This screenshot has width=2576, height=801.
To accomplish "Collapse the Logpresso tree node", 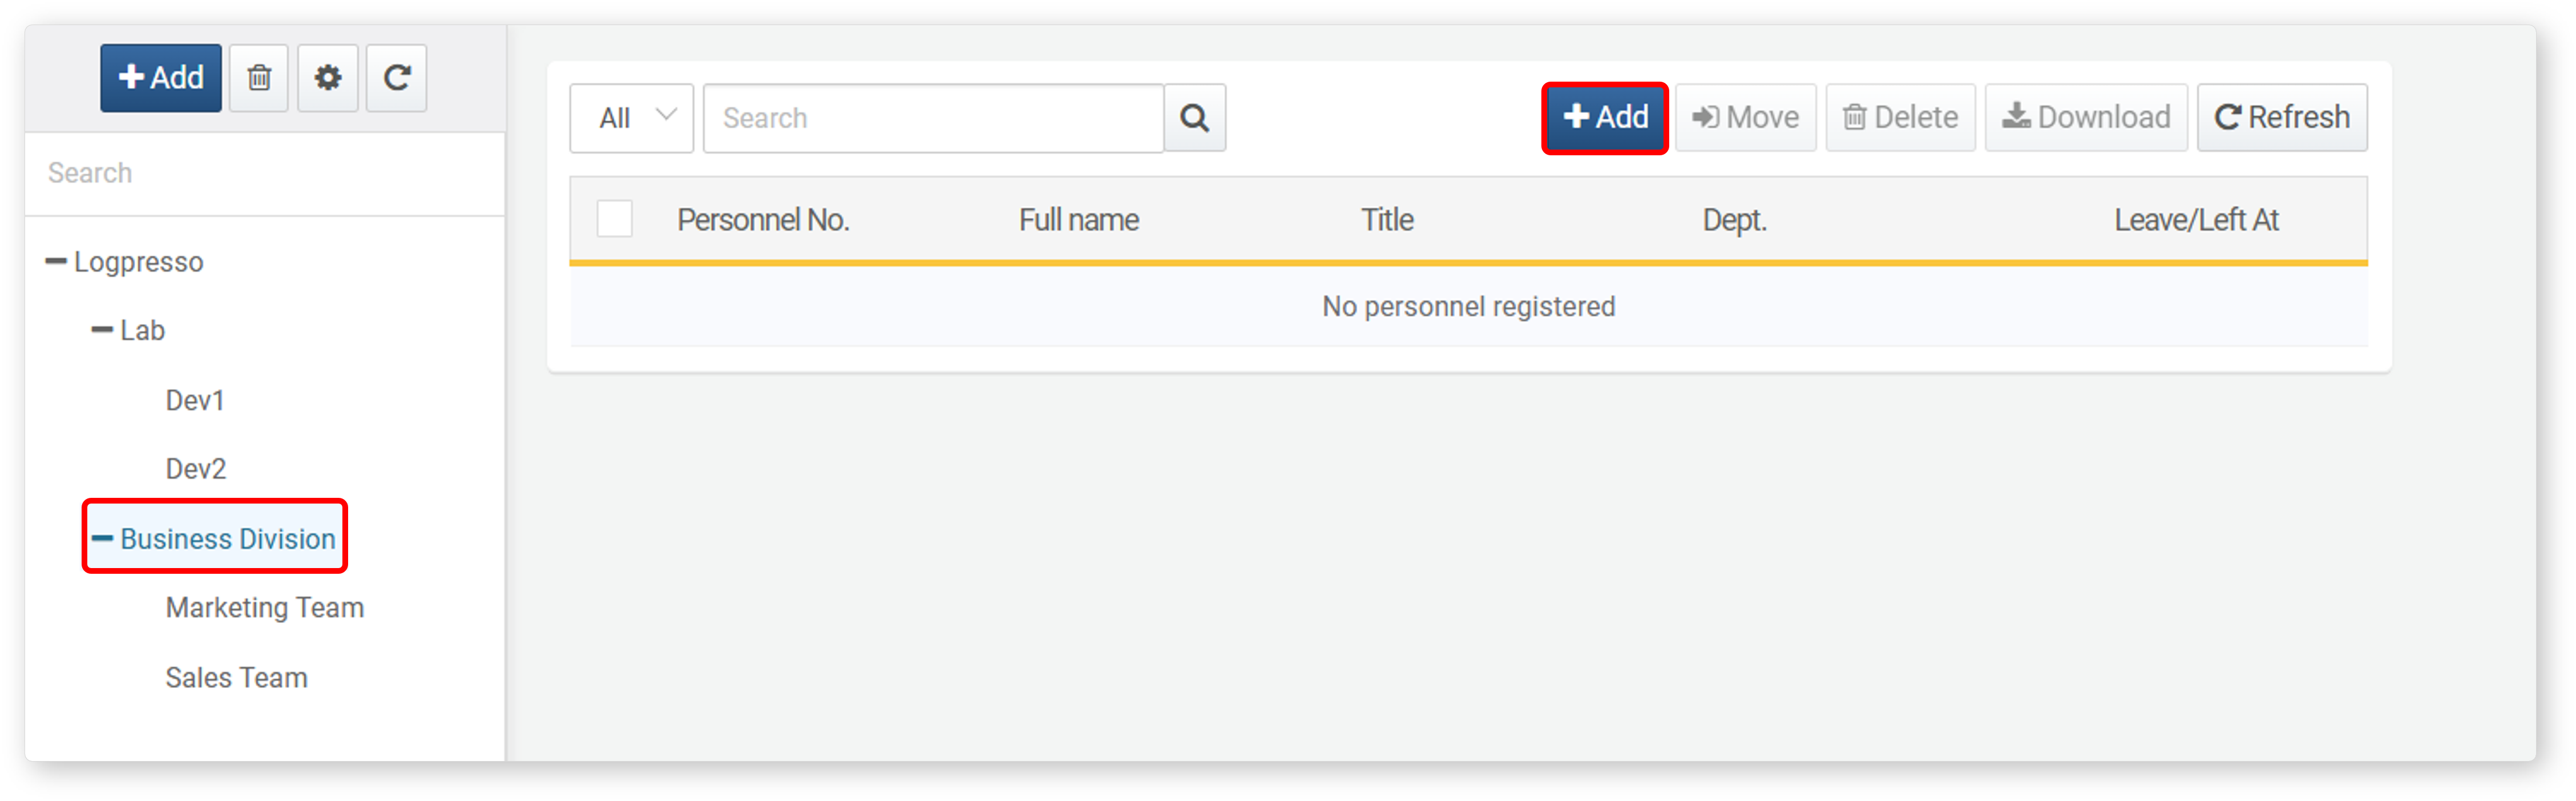I will point(56,262).
